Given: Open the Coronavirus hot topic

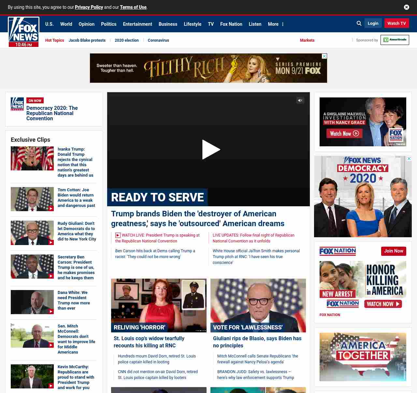Looking at the screenshot, I should point(158,40).
